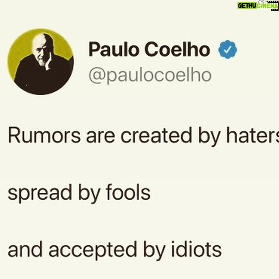This screenshot has height=279, width=279.
Task: Open the @paulocoelho handle link
Action: coord(150,76)
